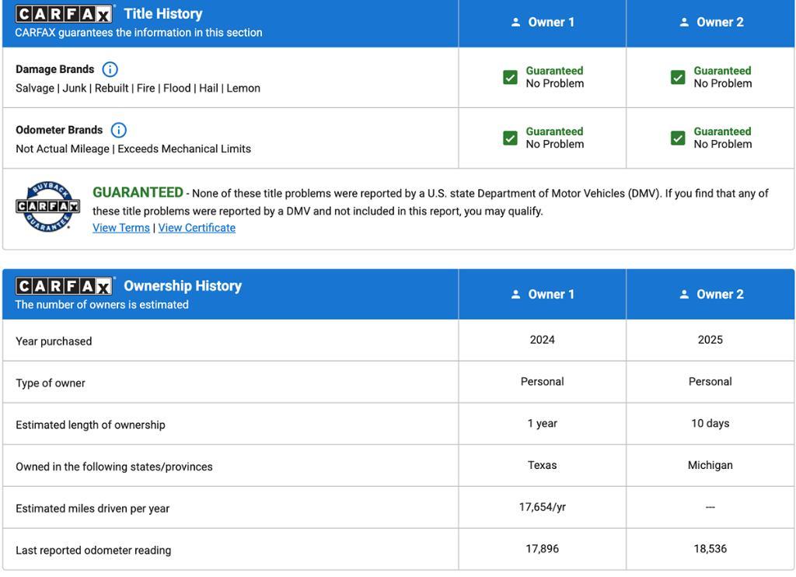Click the Odometer Brands label
The height and width of the screenshot is (577, 796).
tap(59, 130)
